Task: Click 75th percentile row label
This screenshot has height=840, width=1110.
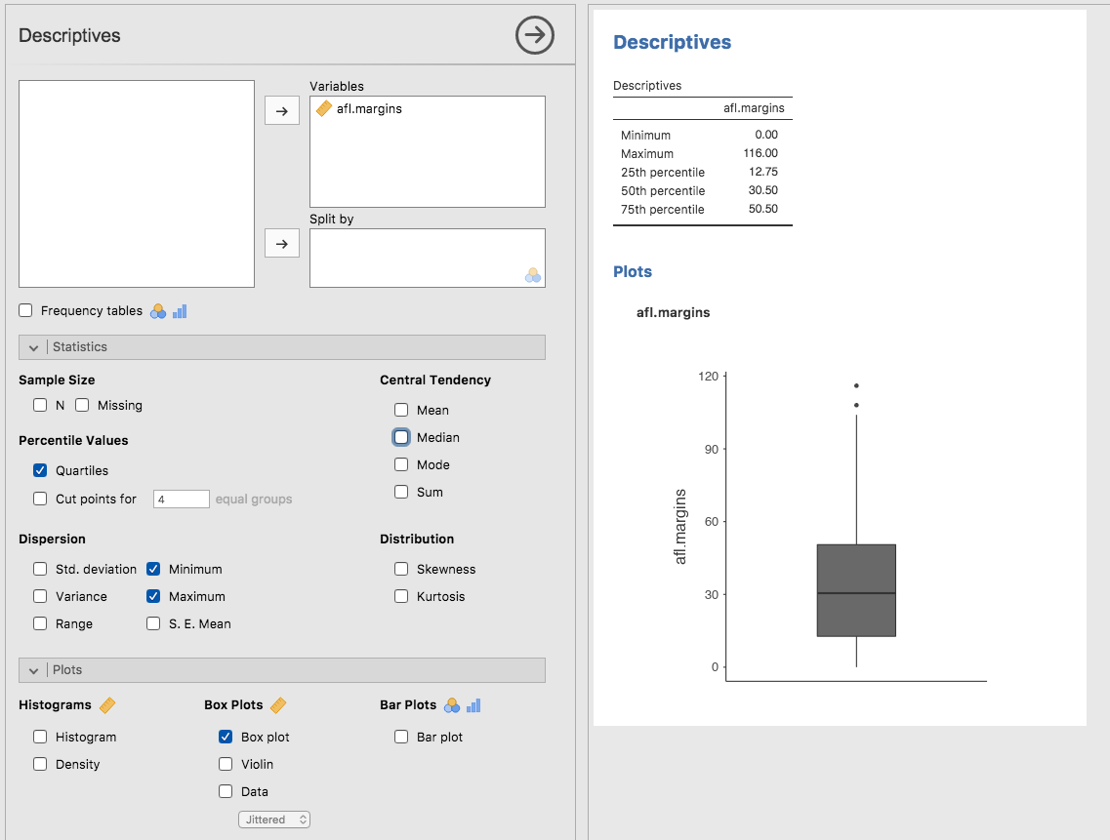Action: click(x=662, y=210)
